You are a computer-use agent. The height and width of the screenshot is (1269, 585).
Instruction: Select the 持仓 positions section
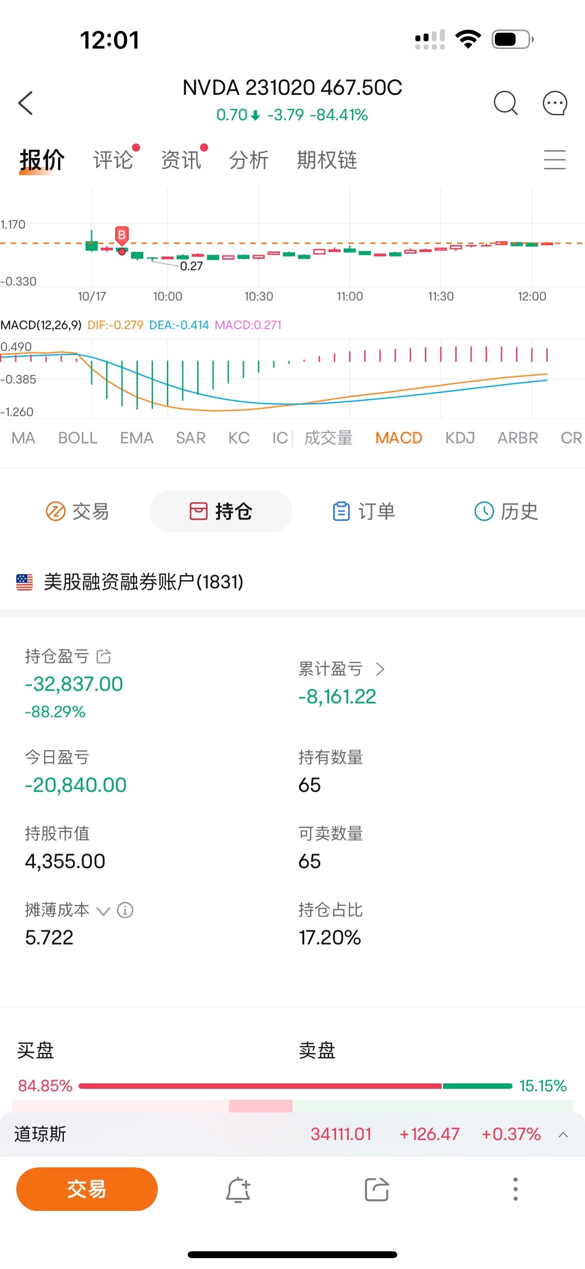pos(221,512)
